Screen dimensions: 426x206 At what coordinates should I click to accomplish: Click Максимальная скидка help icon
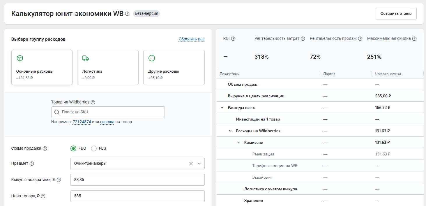coord(414,39)
